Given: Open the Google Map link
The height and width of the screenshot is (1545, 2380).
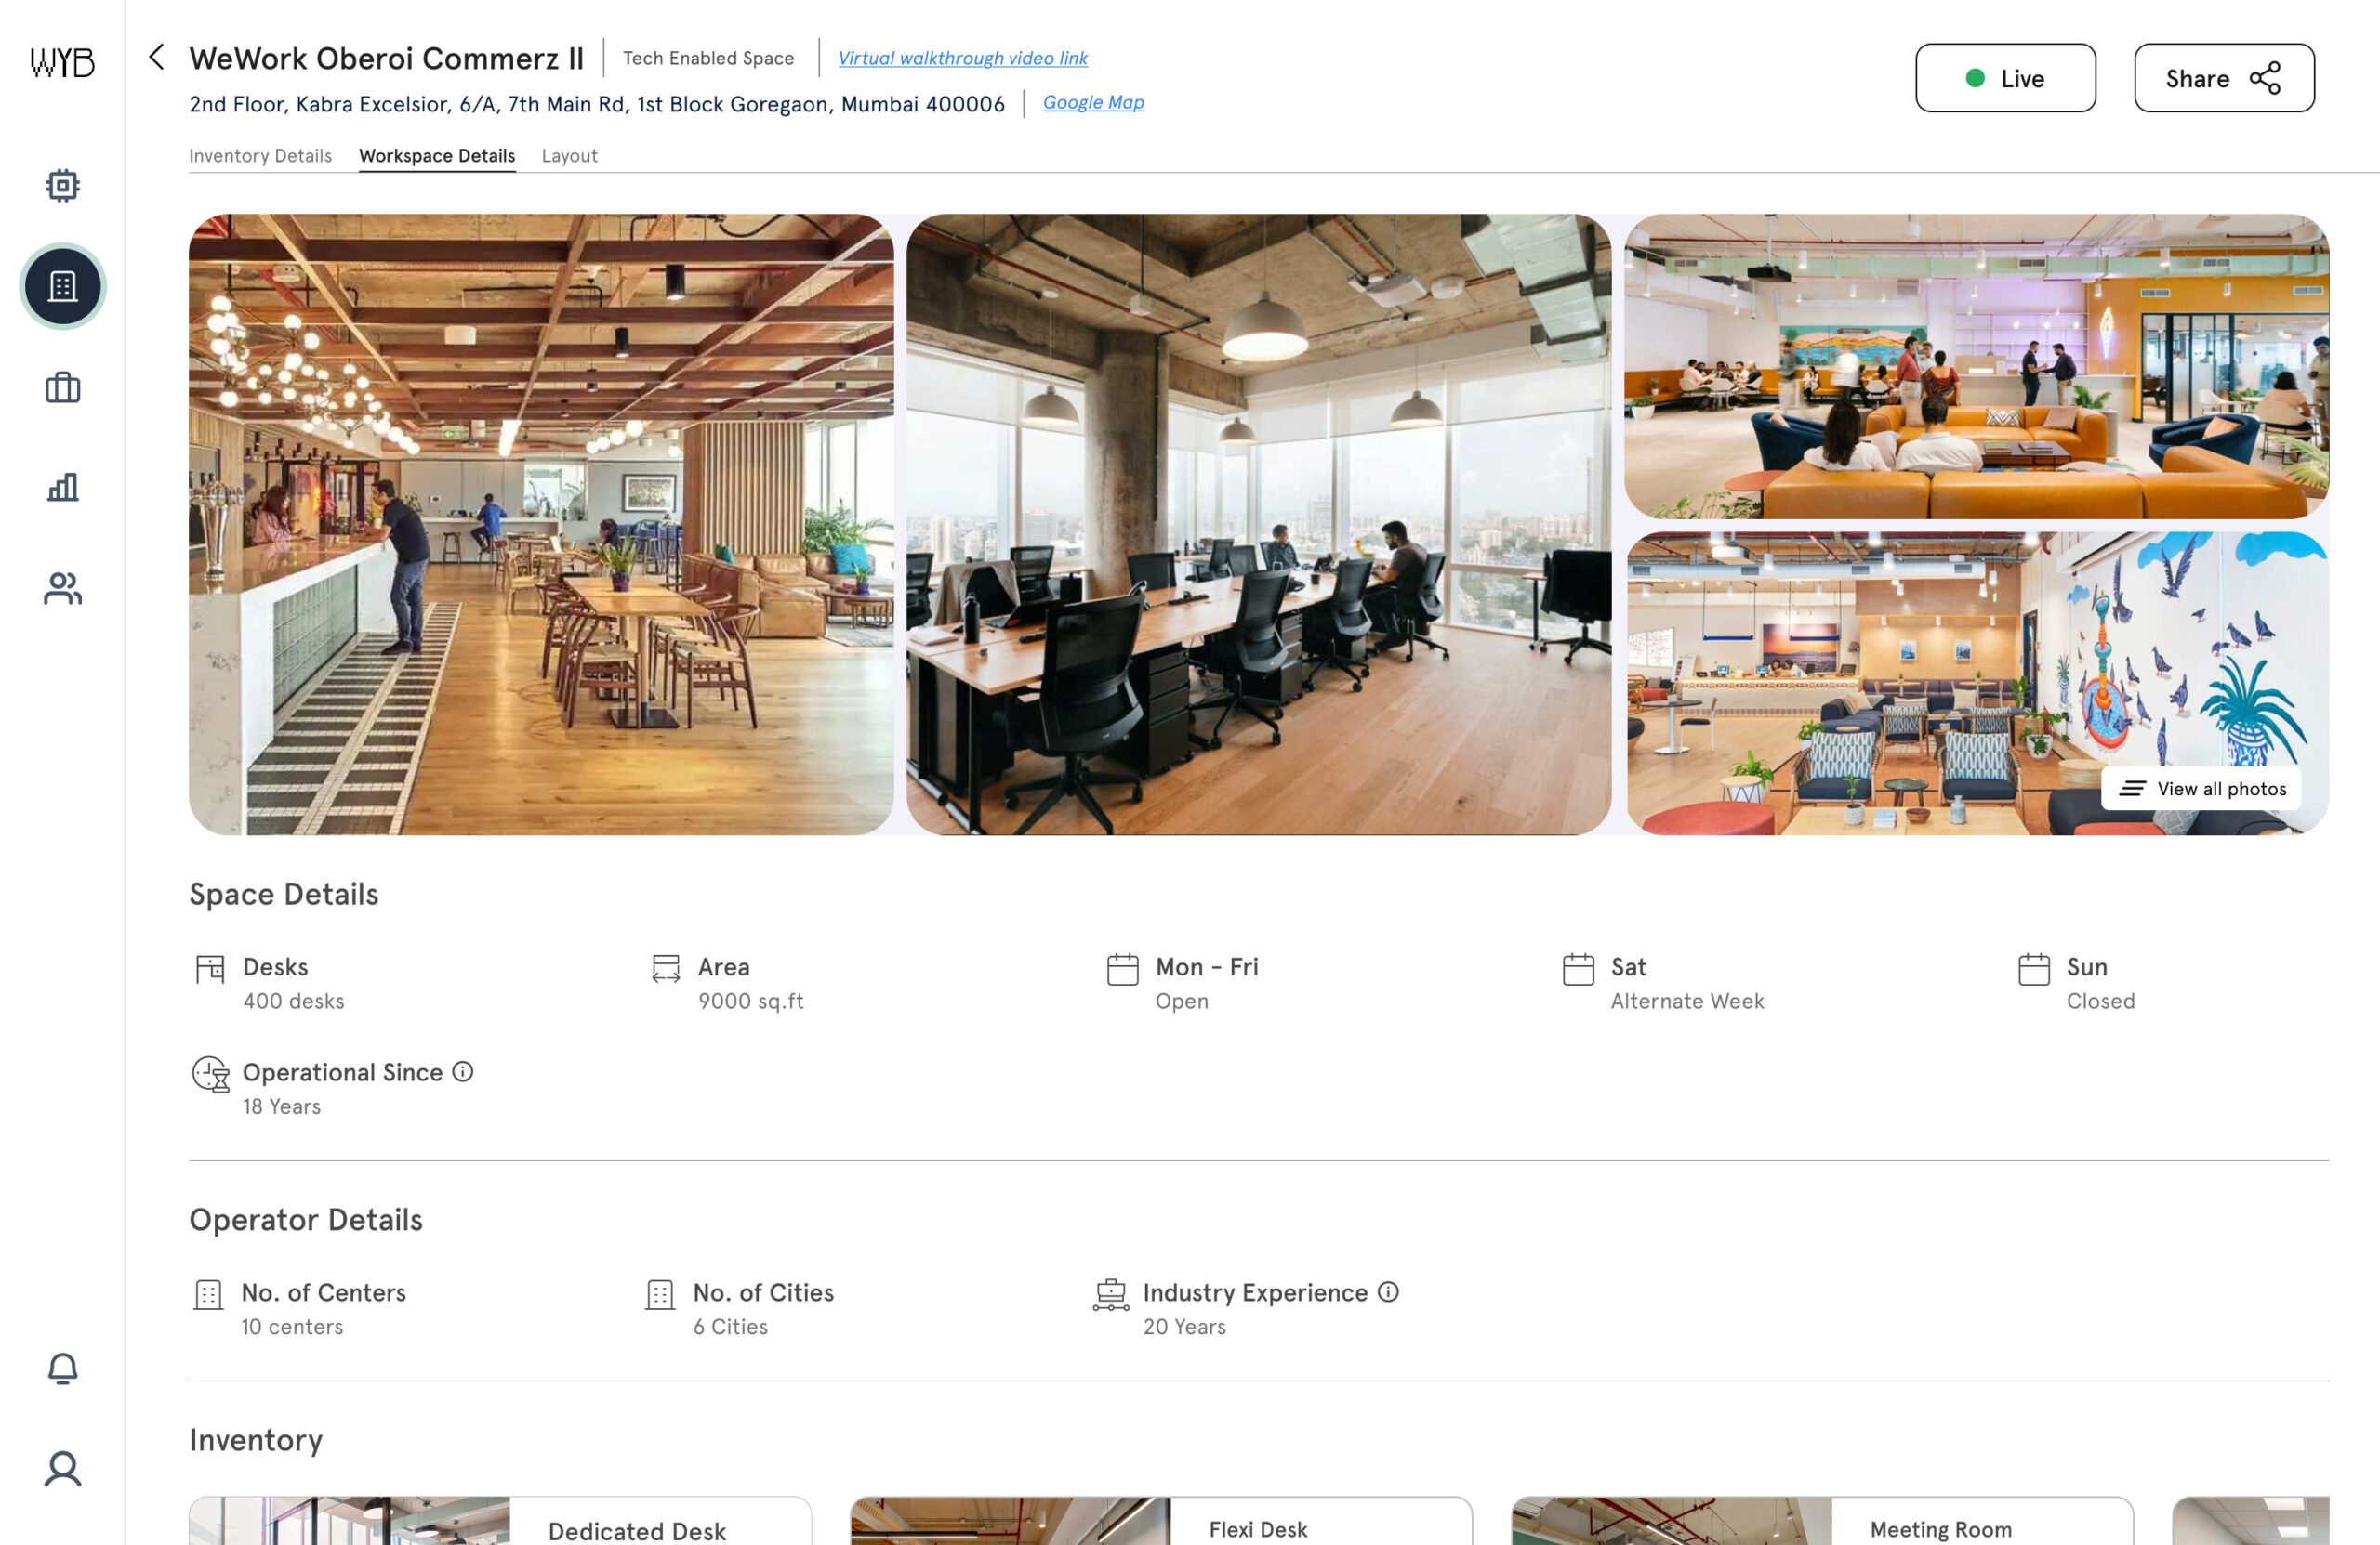Looking at the screenshot, I should coord(1093,102).
